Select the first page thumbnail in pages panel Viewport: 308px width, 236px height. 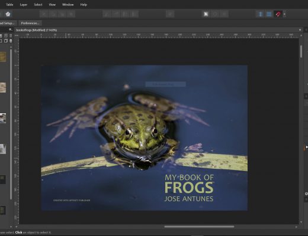tap(3, 57)
